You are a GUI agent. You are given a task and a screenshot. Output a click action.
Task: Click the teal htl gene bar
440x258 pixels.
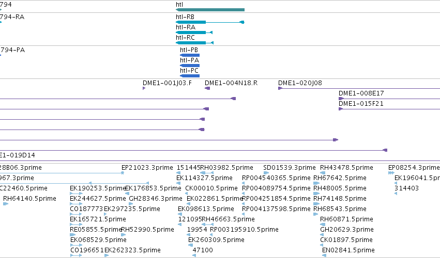coord(210,10)
